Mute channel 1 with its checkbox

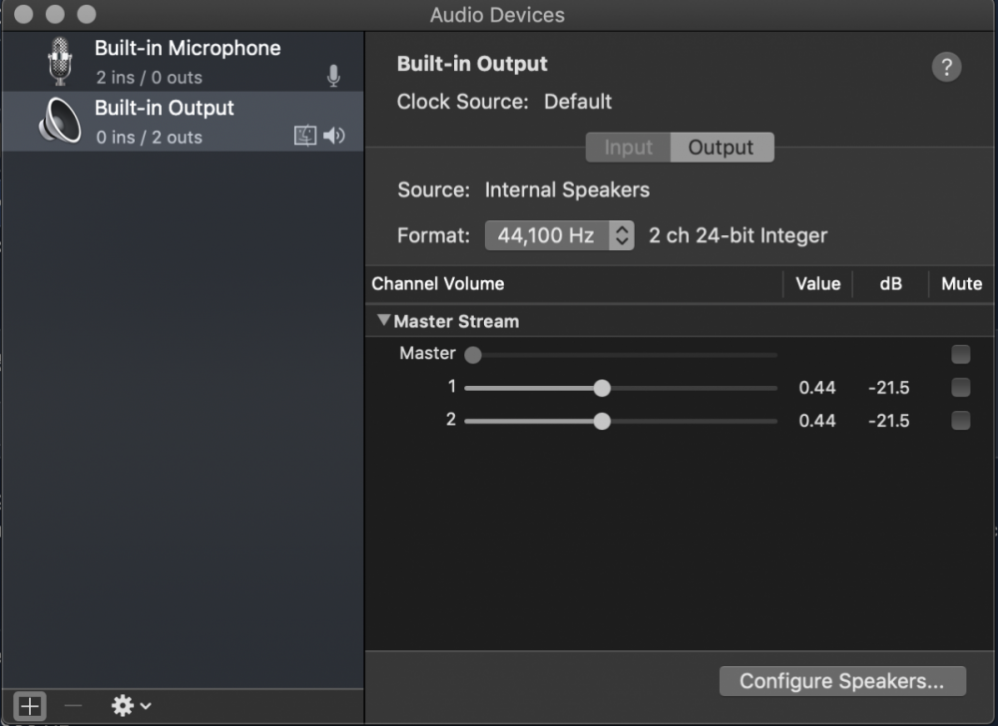[x=960, y=388]
